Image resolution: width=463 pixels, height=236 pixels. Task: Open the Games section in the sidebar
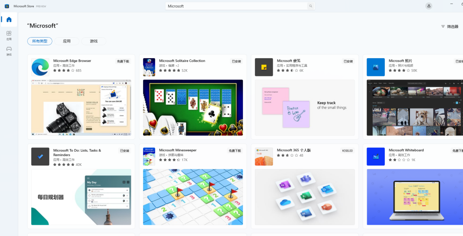(9, 51)
